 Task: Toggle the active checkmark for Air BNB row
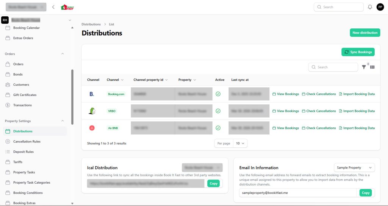[218, 128]
